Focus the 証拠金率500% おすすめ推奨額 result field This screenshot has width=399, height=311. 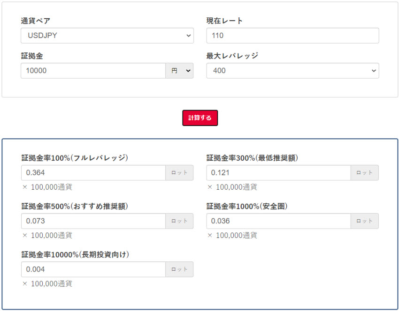pos(93,221)
